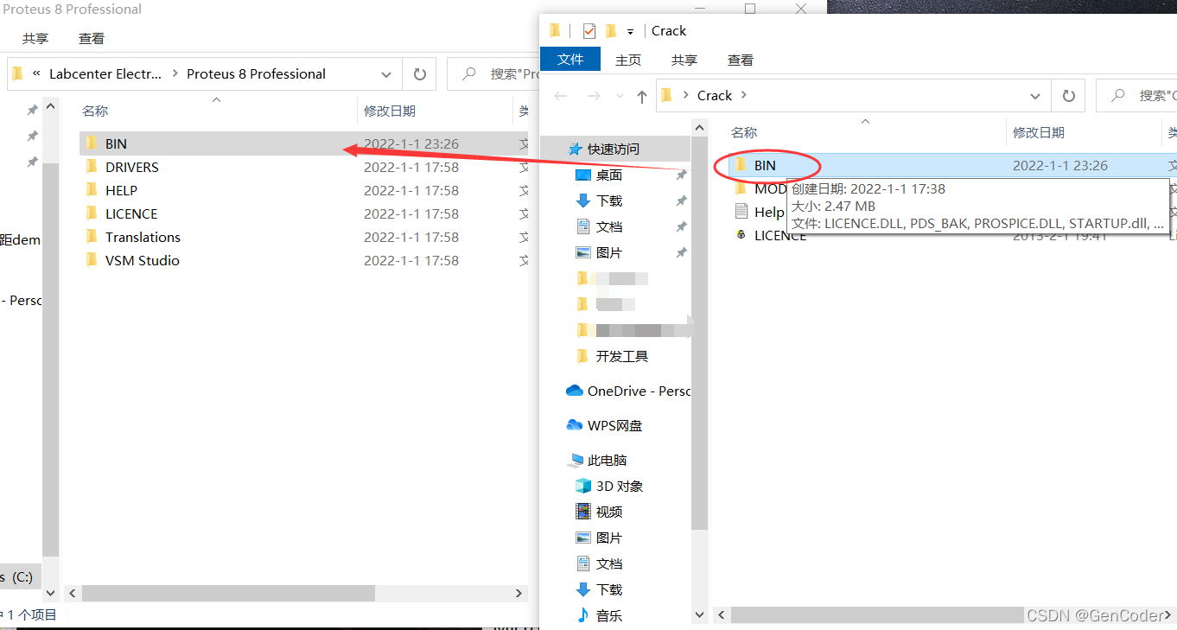Image resolution: width=1177 pixels, height=630 pixels.
Task: Open the recent locations dropdown in Crack window
Action: pos(619,96)
